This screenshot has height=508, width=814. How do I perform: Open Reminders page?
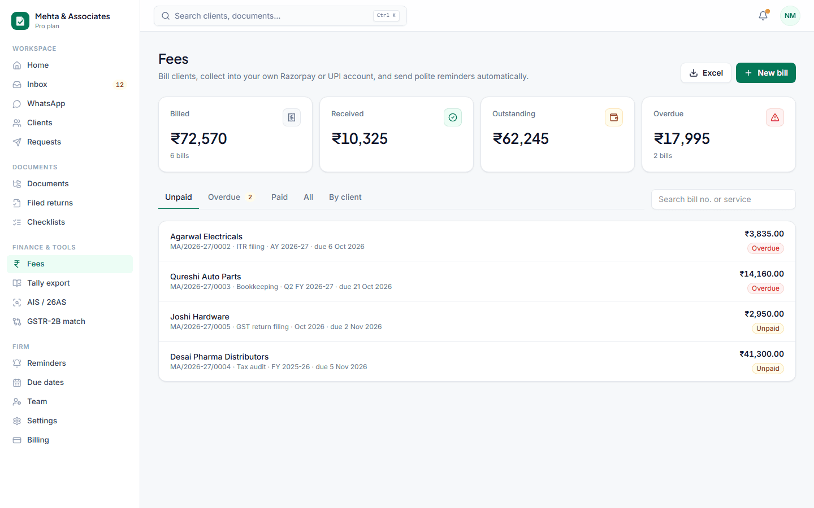pos(70,363)
